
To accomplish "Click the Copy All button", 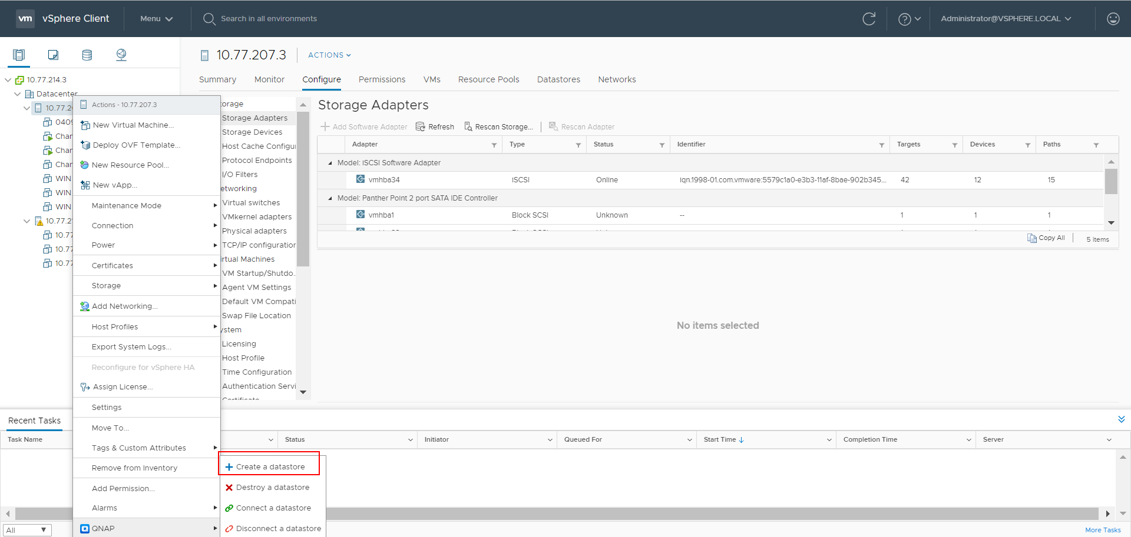I will (x=1046, y=238).
